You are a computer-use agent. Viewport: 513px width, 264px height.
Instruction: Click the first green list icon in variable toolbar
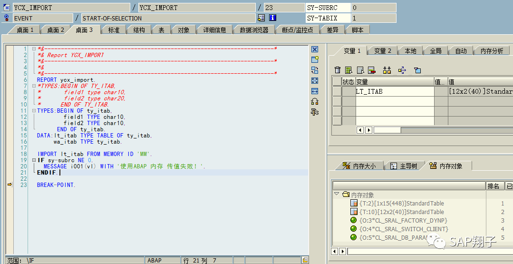point(348,70)
